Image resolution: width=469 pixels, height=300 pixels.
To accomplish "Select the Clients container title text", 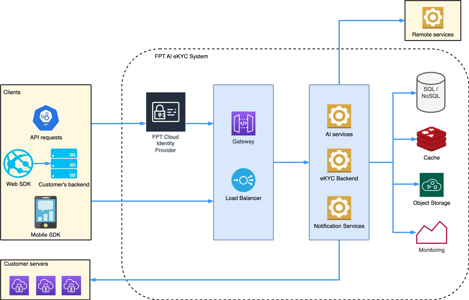I will 12,92.
